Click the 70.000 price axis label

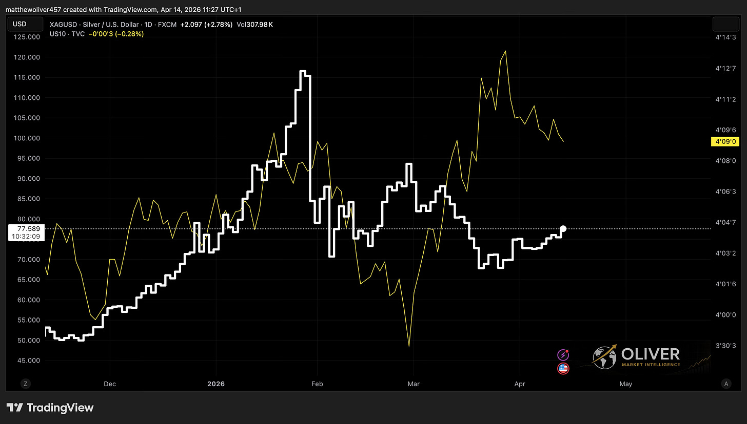tap(28, 260)
